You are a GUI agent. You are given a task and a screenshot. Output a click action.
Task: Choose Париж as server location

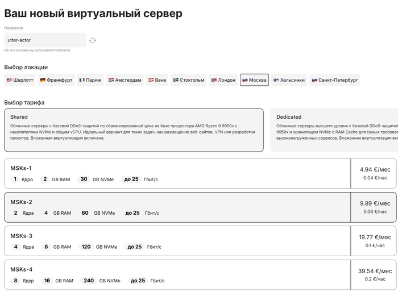(90, 80)
